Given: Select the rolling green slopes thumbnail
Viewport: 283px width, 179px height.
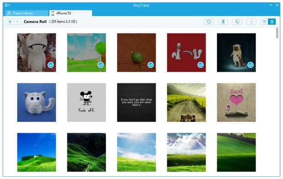Looking at the screenshot, I should tap(236, 152).
